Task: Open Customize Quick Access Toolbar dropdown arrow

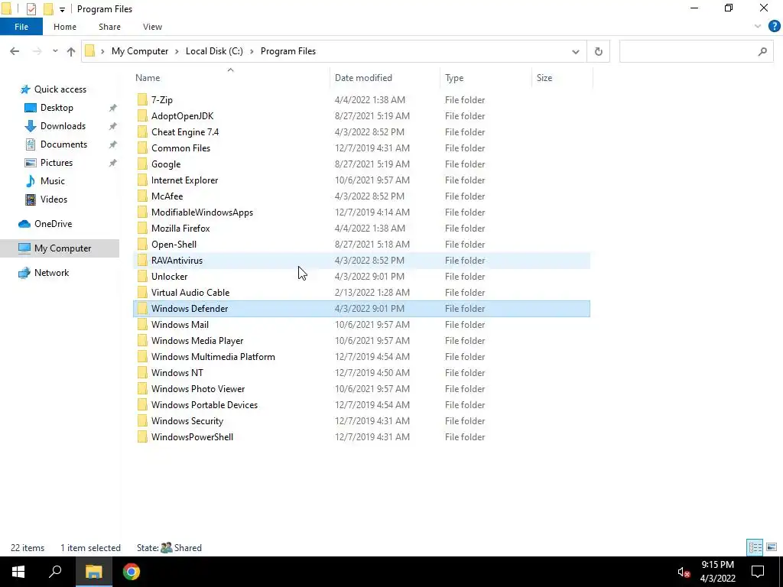Action: [x=62, y=9]
